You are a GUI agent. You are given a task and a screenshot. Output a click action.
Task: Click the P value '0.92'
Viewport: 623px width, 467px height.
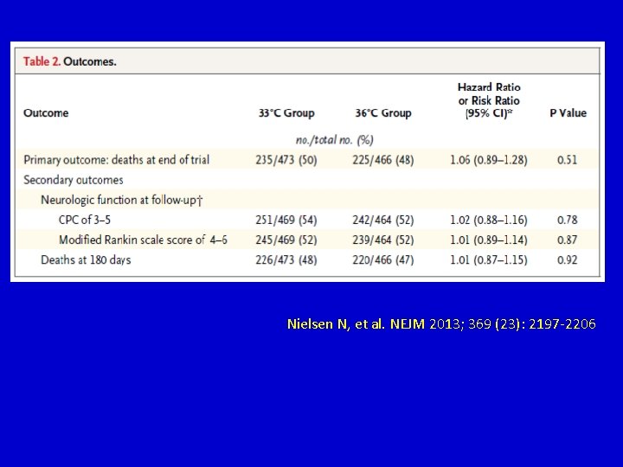pos(567,259)
